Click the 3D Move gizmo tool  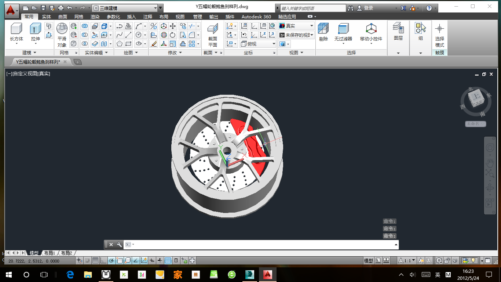164,26
